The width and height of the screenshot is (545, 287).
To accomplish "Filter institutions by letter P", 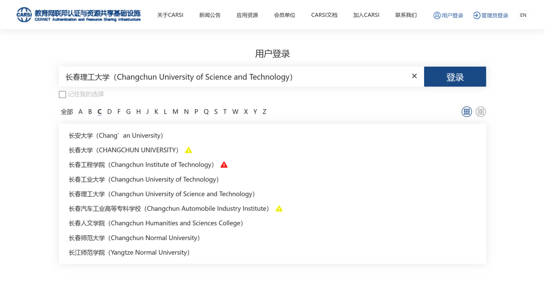I will pos(196,112).
